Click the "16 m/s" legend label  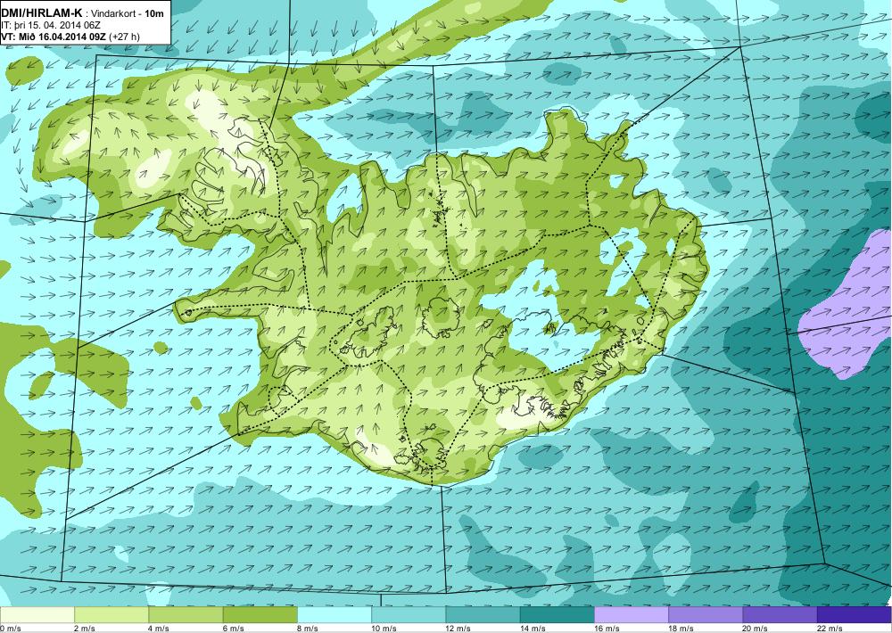607,629
